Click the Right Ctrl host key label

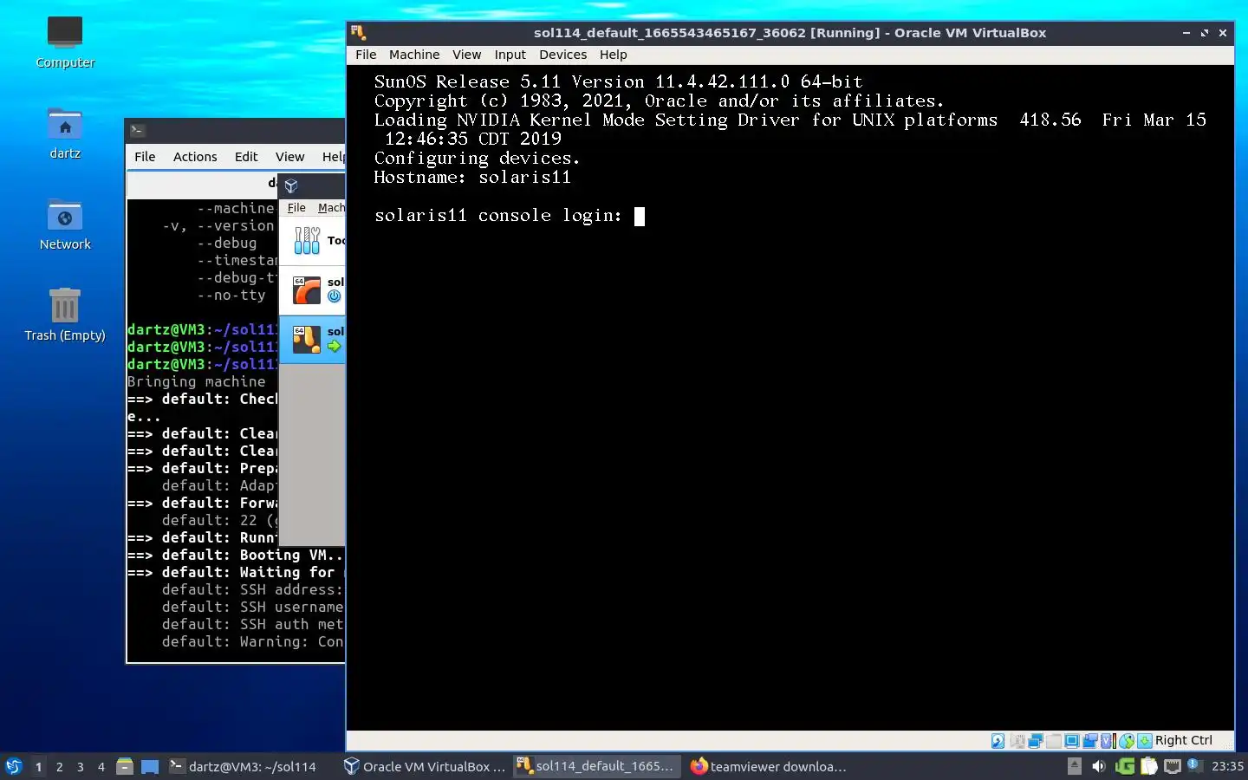tap(1184, 740)
